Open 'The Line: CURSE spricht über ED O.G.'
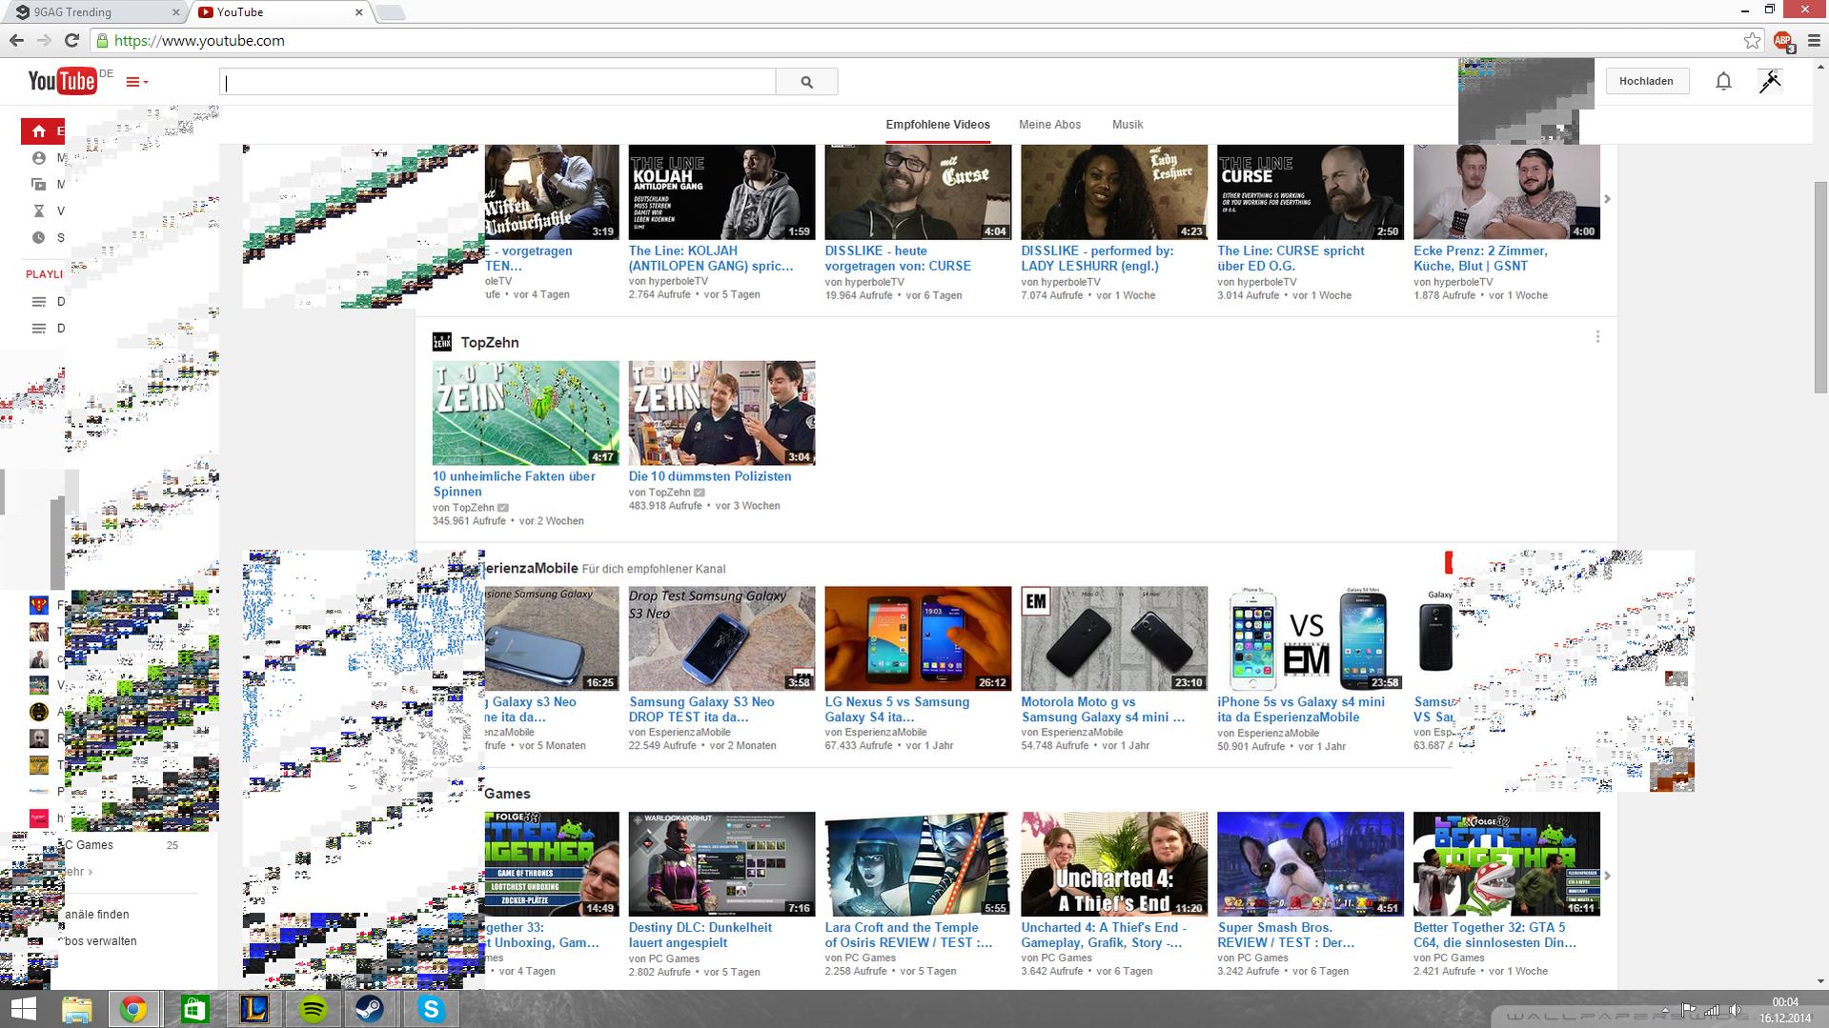 pyautogui.click(x=1290, y=258)
